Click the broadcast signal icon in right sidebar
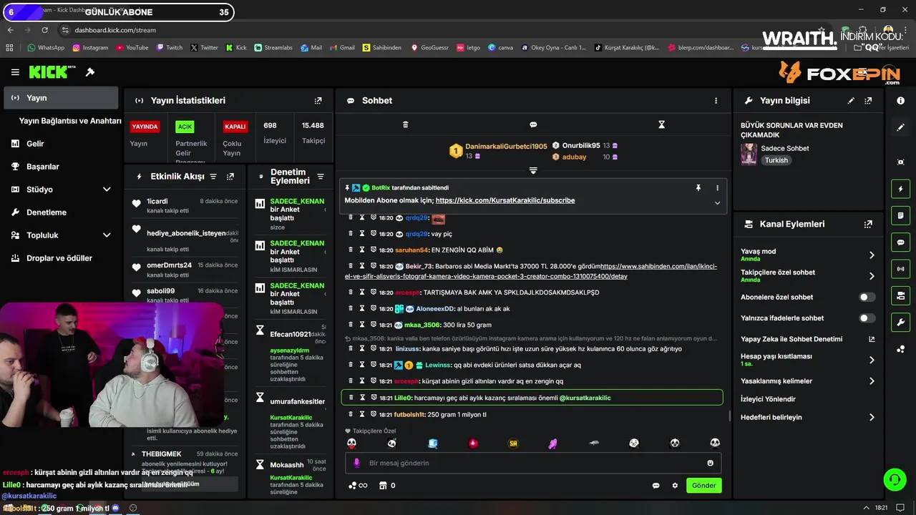Viewport: 916px width, 515px height. pos(901,269)
